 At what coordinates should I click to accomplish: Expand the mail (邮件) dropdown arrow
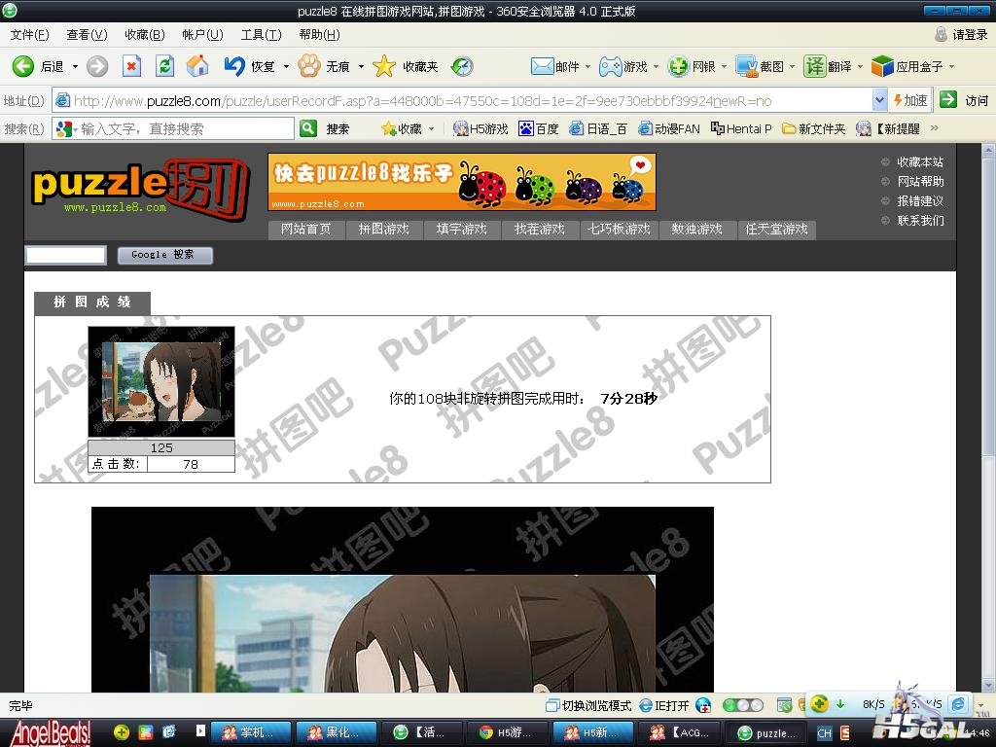click(587, 67)
